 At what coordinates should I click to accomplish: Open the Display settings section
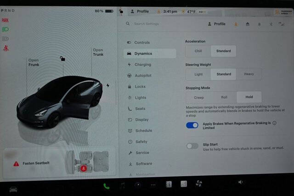(151, 119)
